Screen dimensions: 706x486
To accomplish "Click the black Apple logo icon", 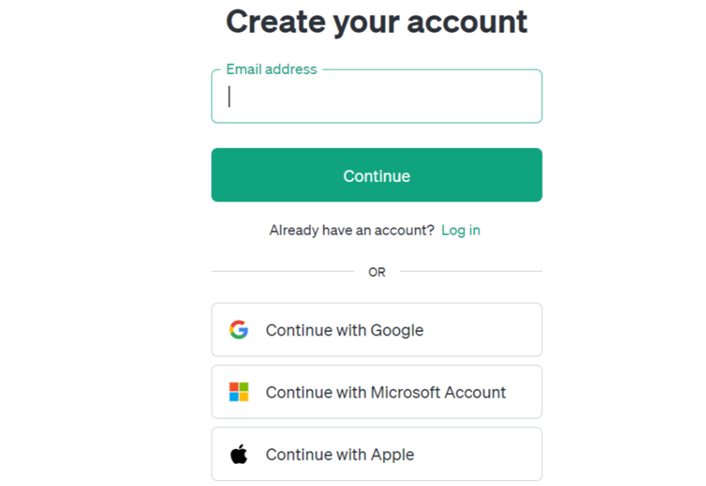I will (238, 454).
